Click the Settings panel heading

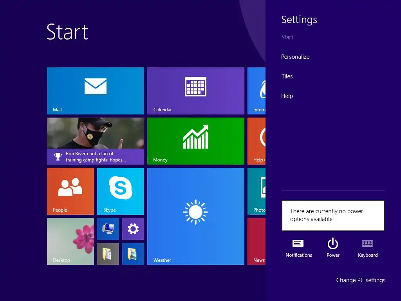coord(299,20)
